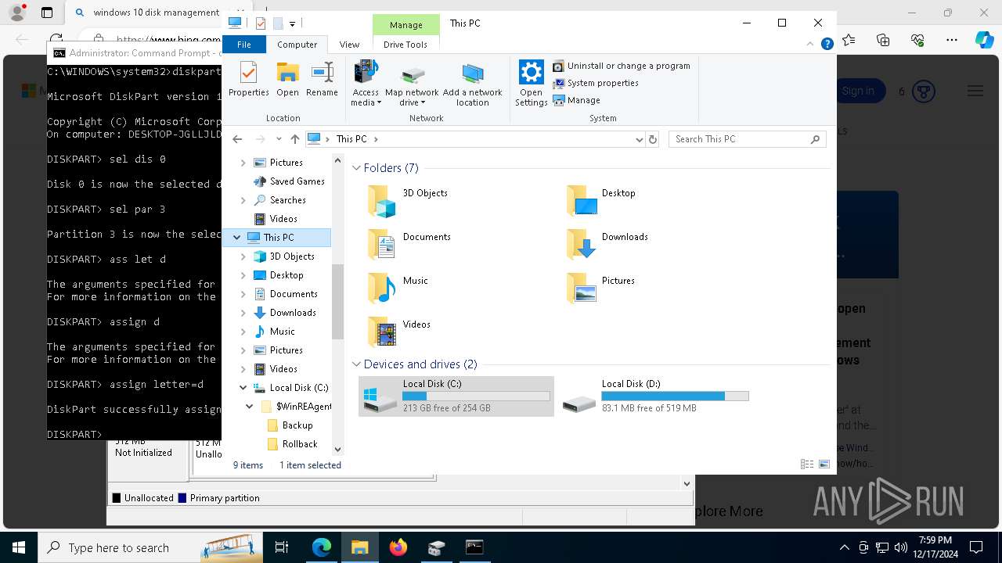Image resolution: width=1002 pixels, height=563 pixels.
Task: Open the Access media dropdown
Action: click(366, 83)
